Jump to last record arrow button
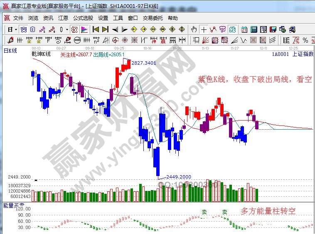 click(105, 29)
